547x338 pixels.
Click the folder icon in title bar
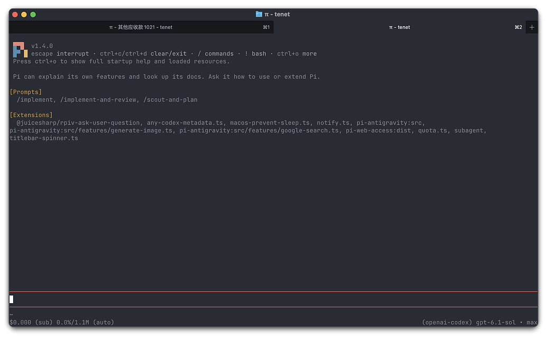click(x=259, y=14)
